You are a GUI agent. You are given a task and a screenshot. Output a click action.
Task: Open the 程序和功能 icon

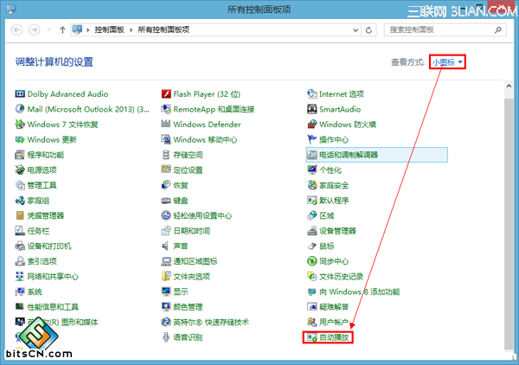click(20, 155)
